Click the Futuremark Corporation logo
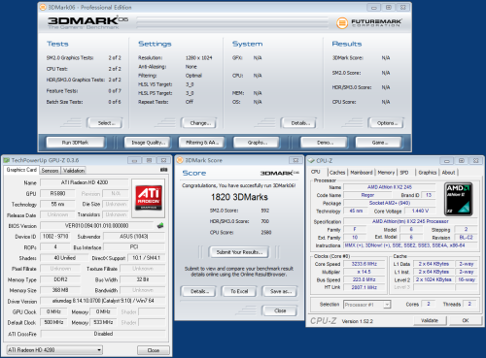 369,22
